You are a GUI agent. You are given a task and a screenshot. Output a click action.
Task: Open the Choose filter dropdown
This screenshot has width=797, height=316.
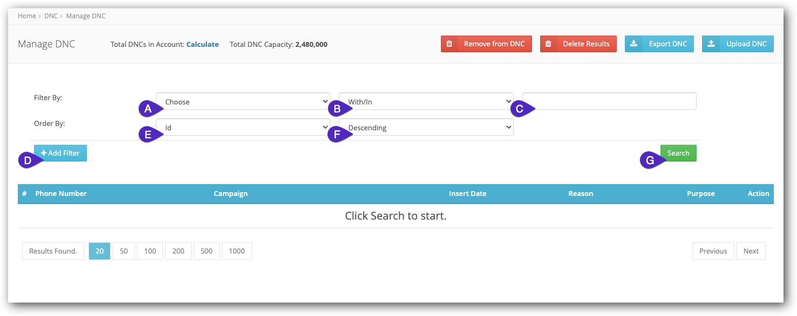(243, 101)
